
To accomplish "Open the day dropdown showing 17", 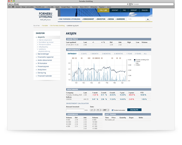I will (93, 110).
